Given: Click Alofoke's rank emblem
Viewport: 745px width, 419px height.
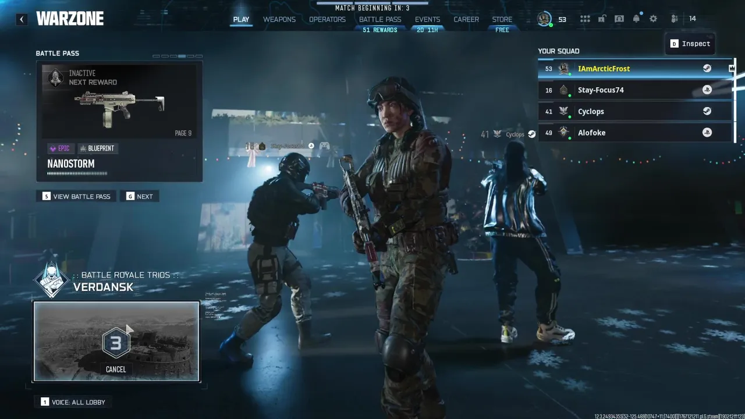Looking at the screenshot, I should point(563,133).
